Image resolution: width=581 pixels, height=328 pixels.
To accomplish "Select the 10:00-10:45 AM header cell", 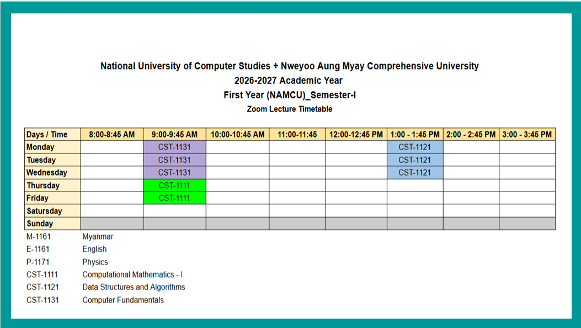I will [x=237, y=135].
